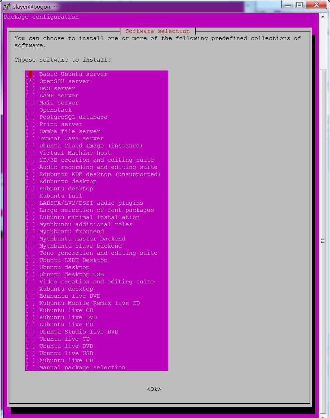
Task: Select 2D/3D creation and editing suite
Action: point(97,160)
